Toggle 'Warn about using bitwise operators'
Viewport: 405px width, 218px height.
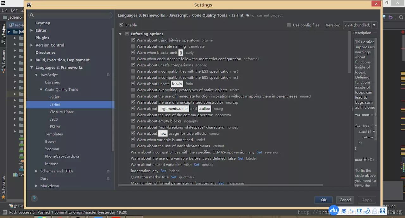[133, 40]
